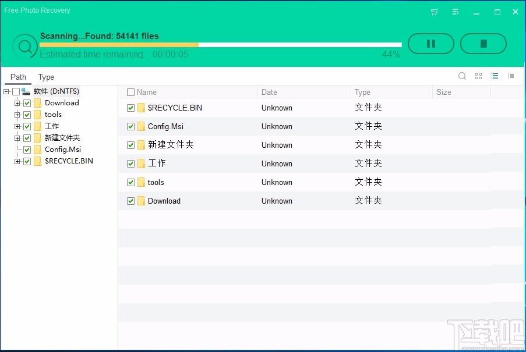Switch to list view mode
526x352 pixels.
[495, 76]
